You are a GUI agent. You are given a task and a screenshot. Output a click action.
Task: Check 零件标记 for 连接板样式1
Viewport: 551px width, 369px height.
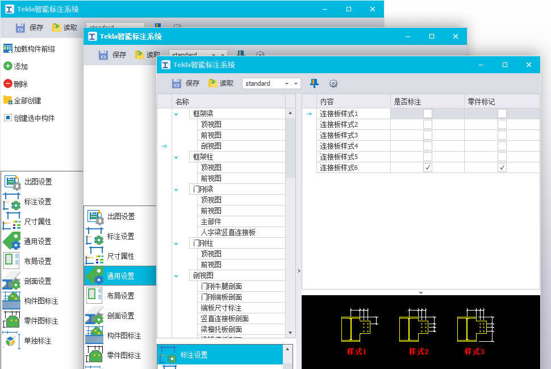(x=502, y=114)
